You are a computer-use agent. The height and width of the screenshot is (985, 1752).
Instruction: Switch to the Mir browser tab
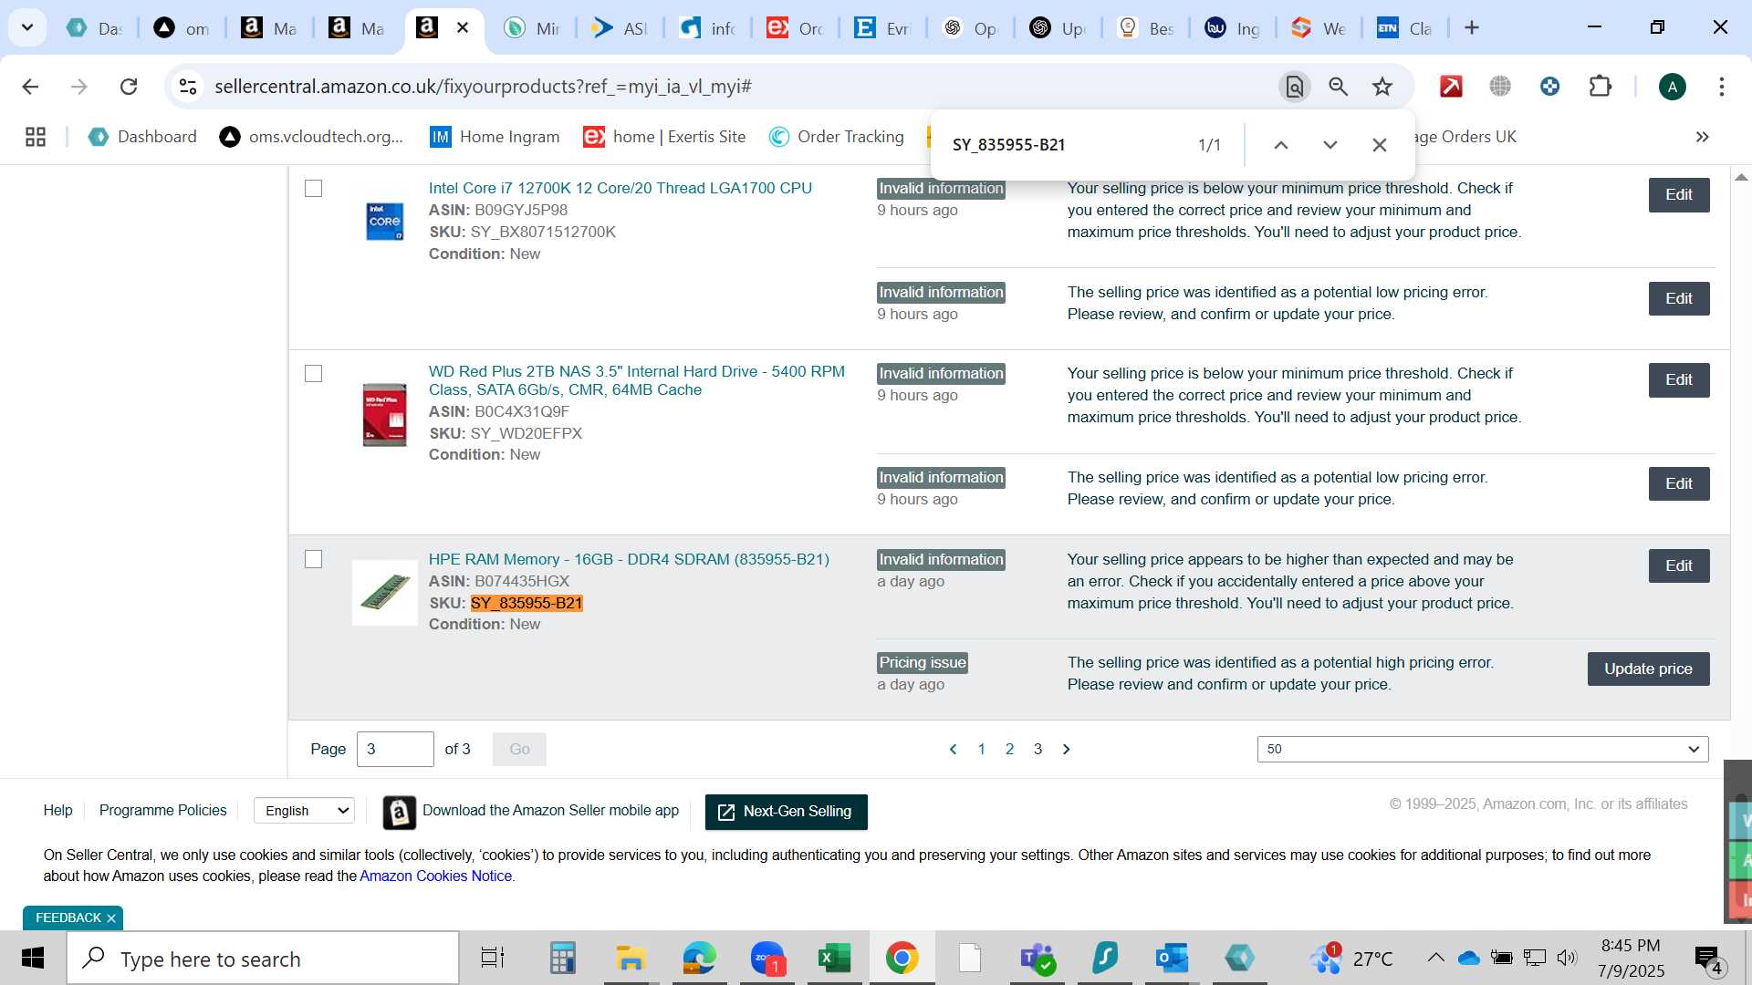(x=532, y=28)
